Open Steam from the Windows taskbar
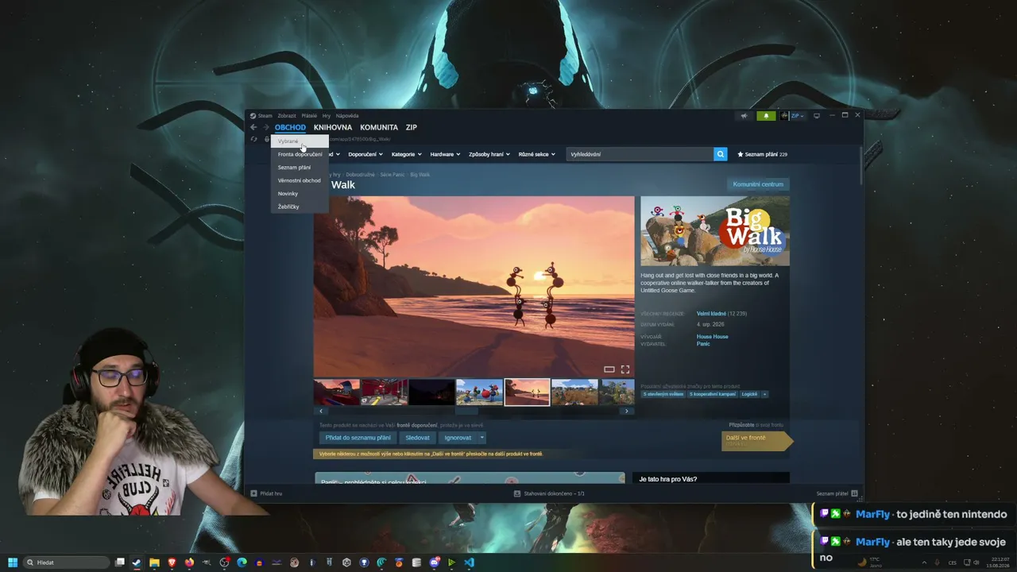The width and height of the screenshot is (1017, 572). coord(137,562)
